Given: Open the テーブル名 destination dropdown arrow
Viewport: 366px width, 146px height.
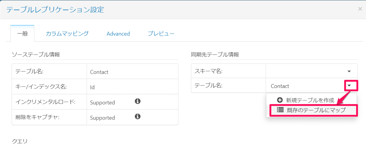Looking at the screenshot, I should 350,86.
